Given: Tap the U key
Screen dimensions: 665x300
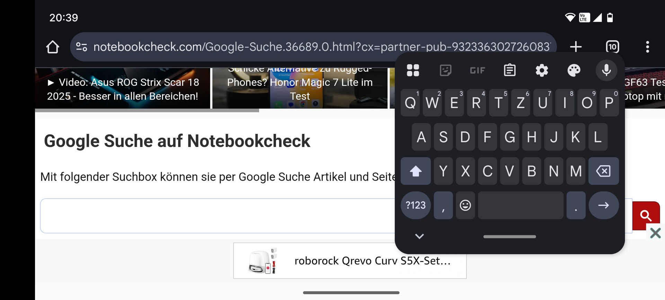Looking at the screenshot, I should [543, 103].
